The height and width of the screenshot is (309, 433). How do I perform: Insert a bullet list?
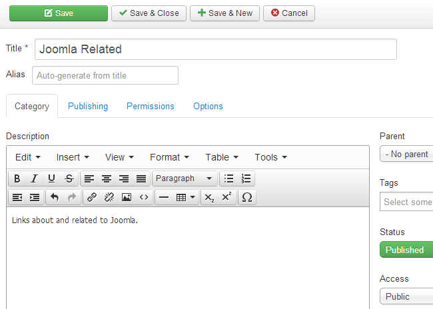click(x=229, y=178)
